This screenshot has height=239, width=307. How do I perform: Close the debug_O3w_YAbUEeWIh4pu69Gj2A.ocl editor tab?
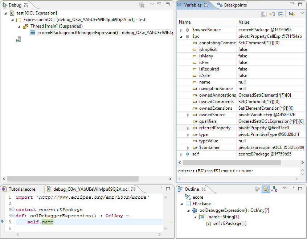click(133, 189)
